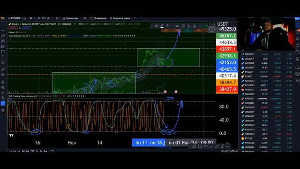Select the YTD date range at bottom
The height and width of the screenshot is (169, 300).
pyautogui.click(x=32, y=151)
